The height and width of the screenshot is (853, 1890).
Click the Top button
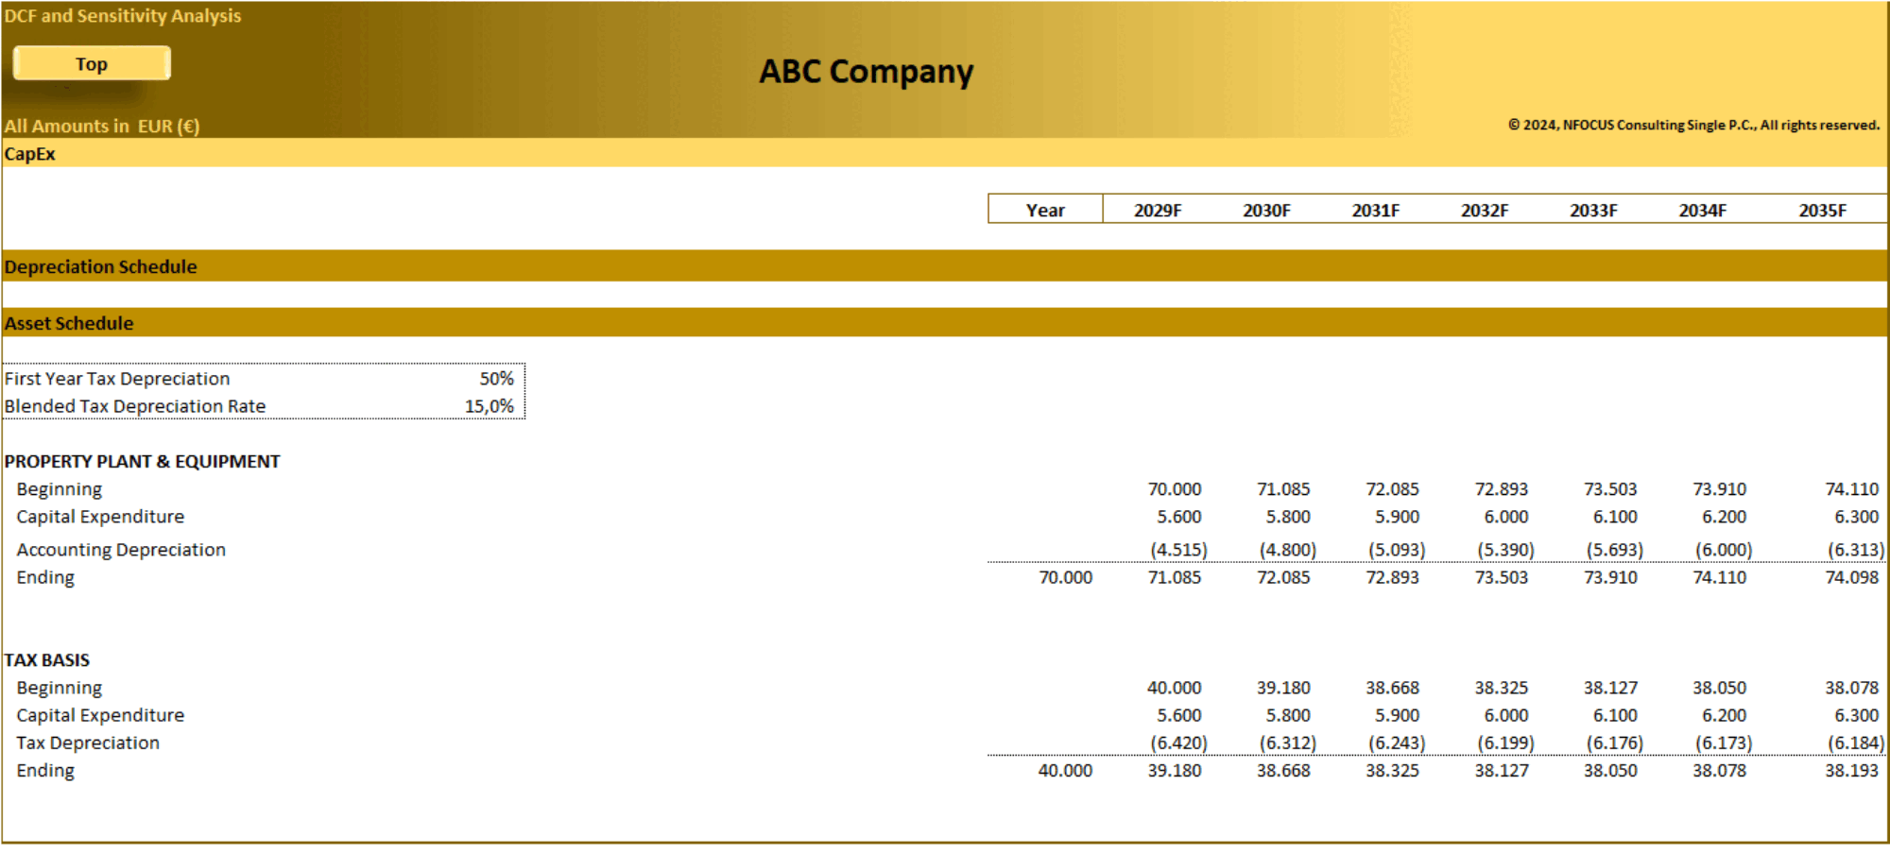pos(92,63)
